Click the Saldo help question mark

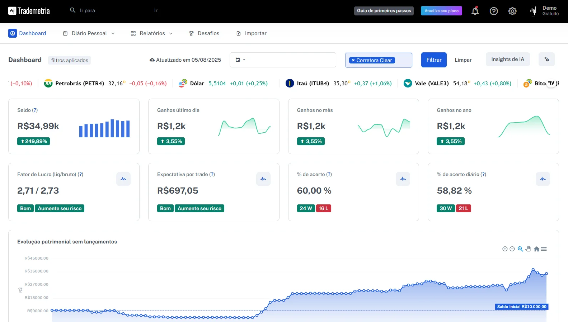(35, 110)
